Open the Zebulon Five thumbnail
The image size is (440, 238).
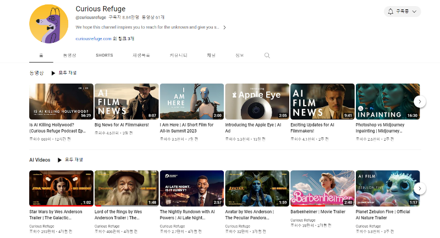pos(388,189)
